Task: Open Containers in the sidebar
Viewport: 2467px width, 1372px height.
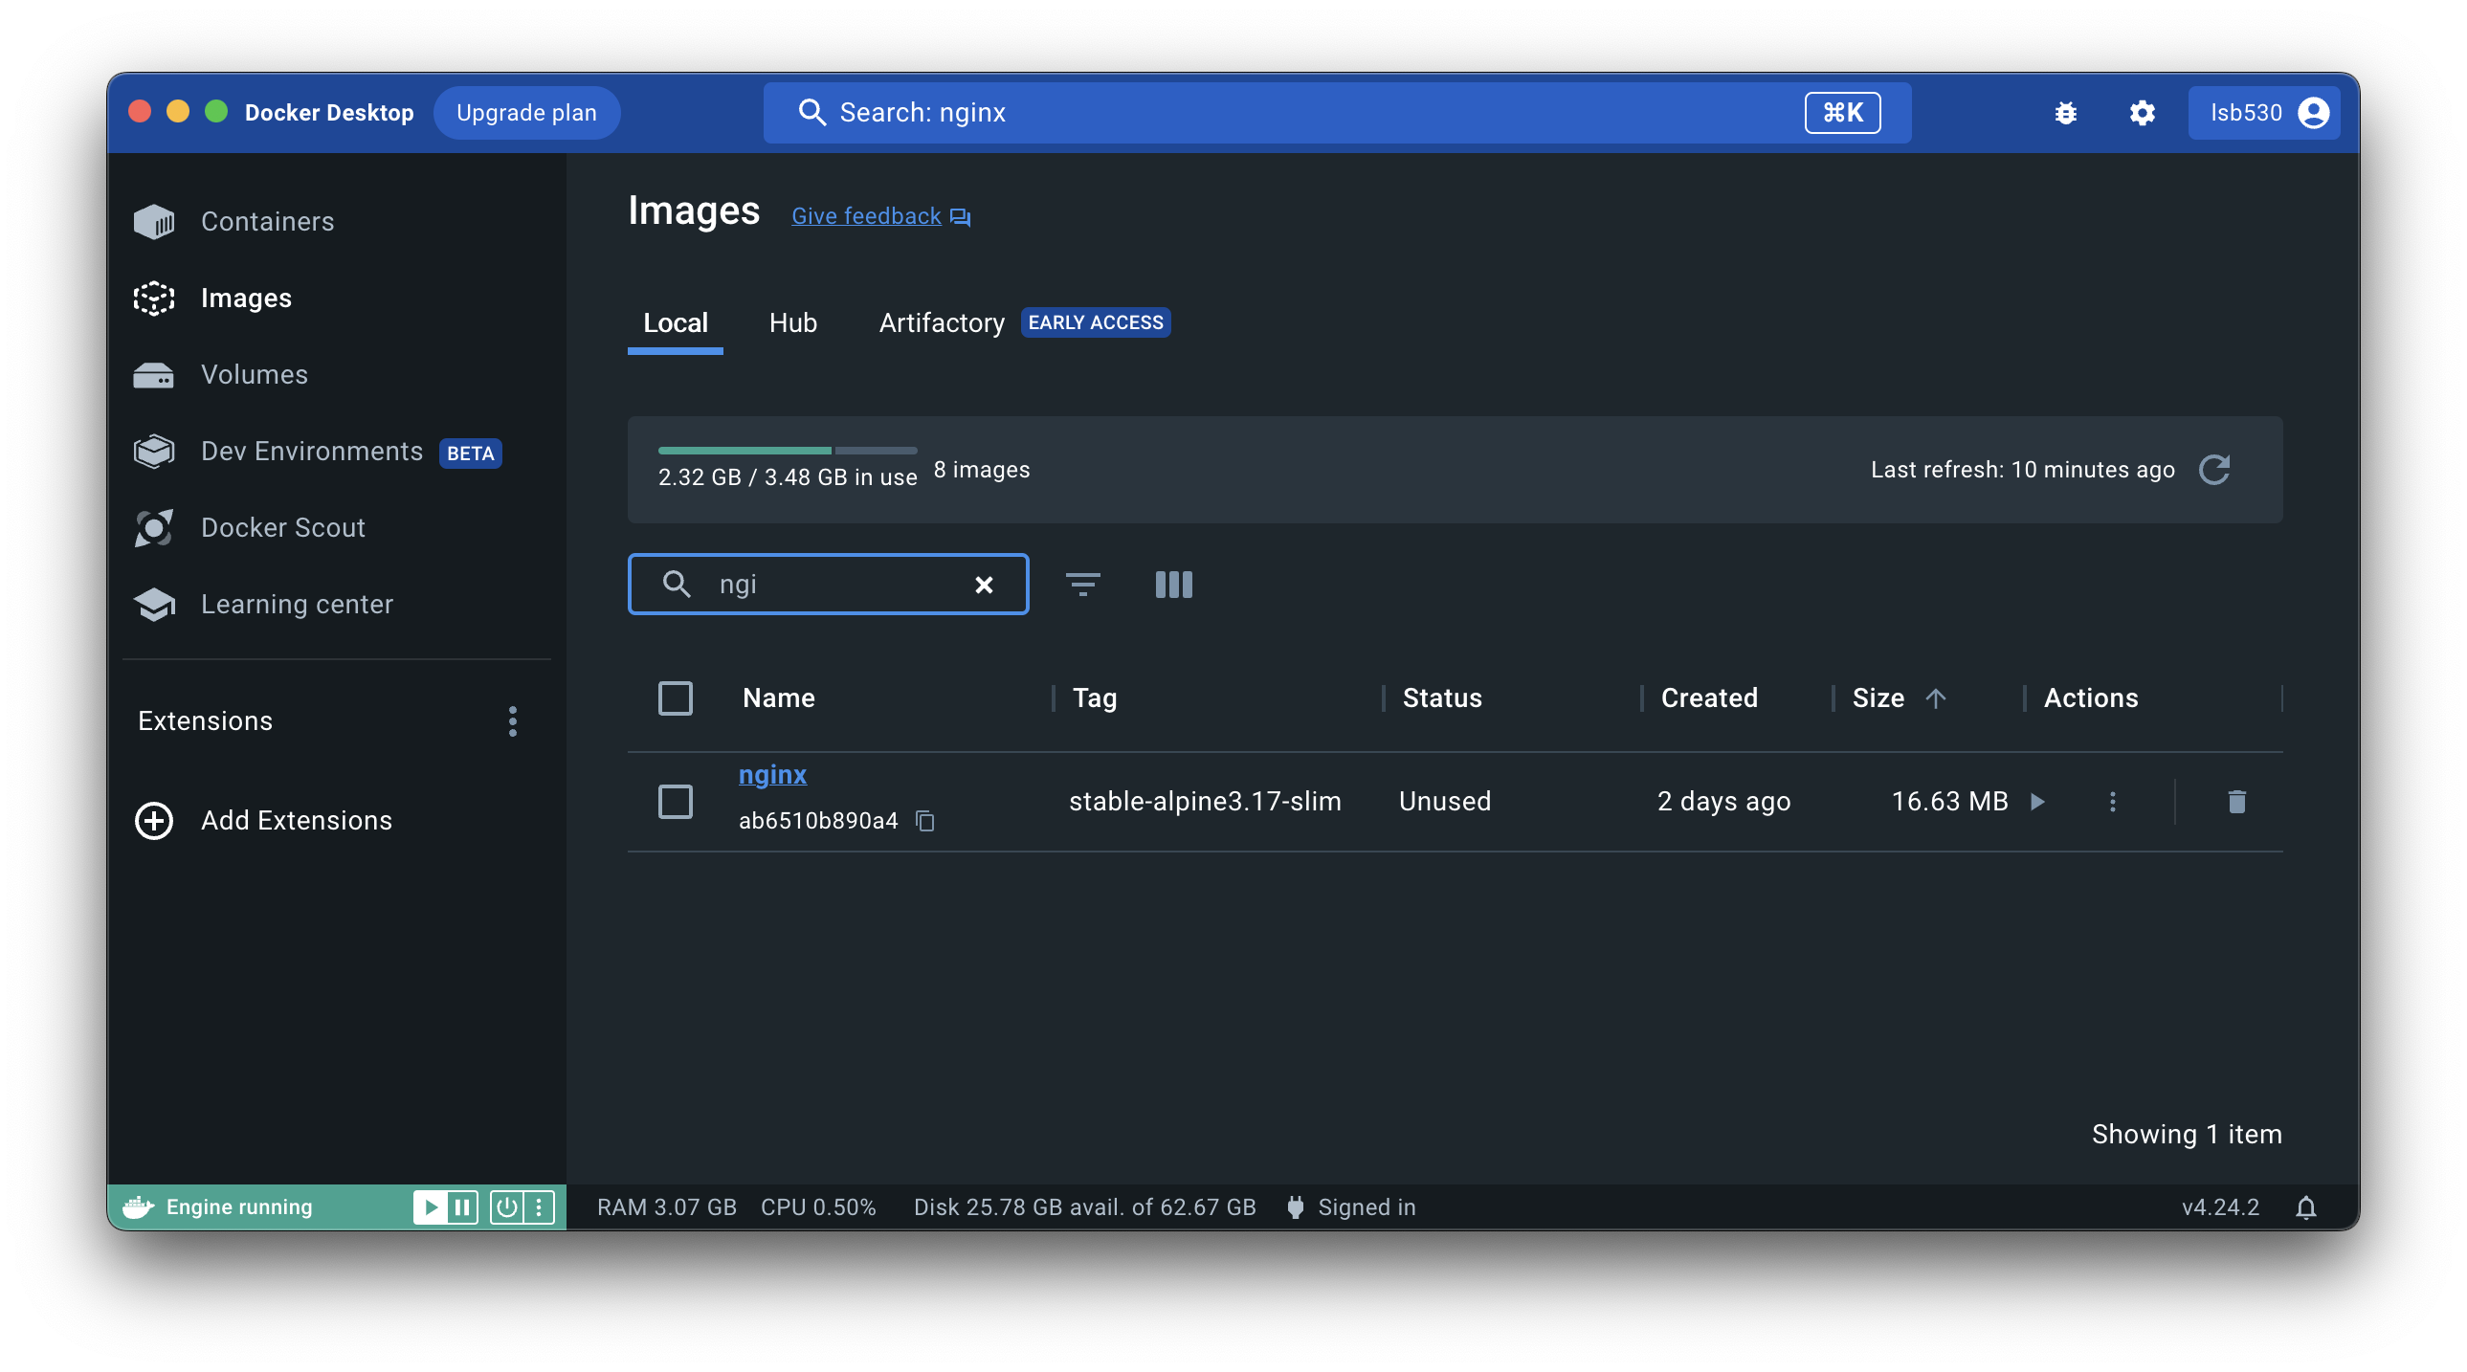Action: click(x=267, y=221)
